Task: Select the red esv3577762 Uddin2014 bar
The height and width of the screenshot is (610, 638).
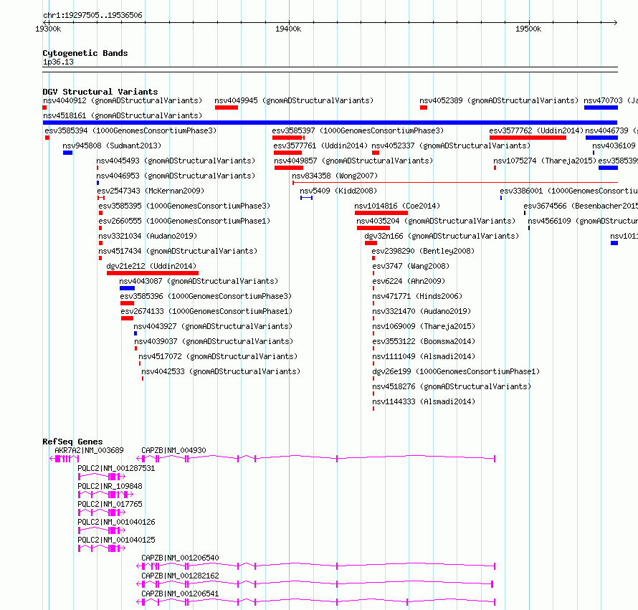Action: coord(528,138)
